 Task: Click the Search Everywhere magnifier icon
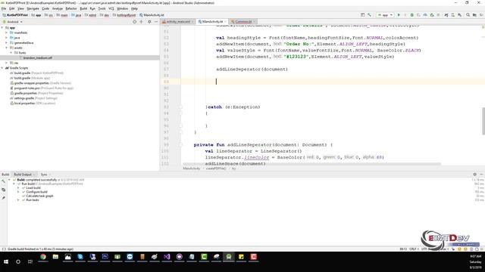point(468,15)
